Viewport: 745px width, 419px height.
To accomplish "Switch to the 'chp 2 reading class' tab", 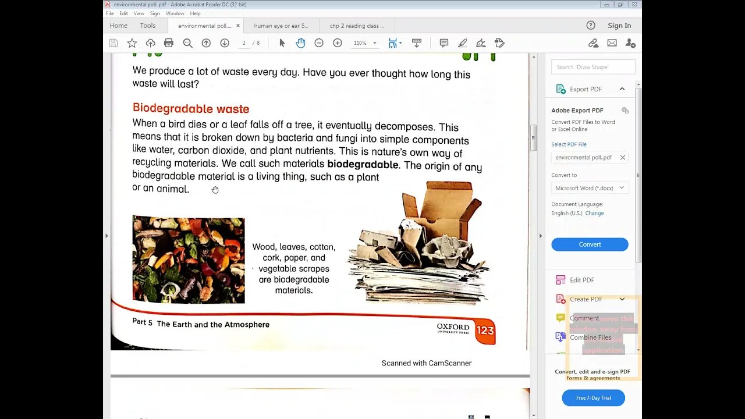I will (x=357, y=26).
